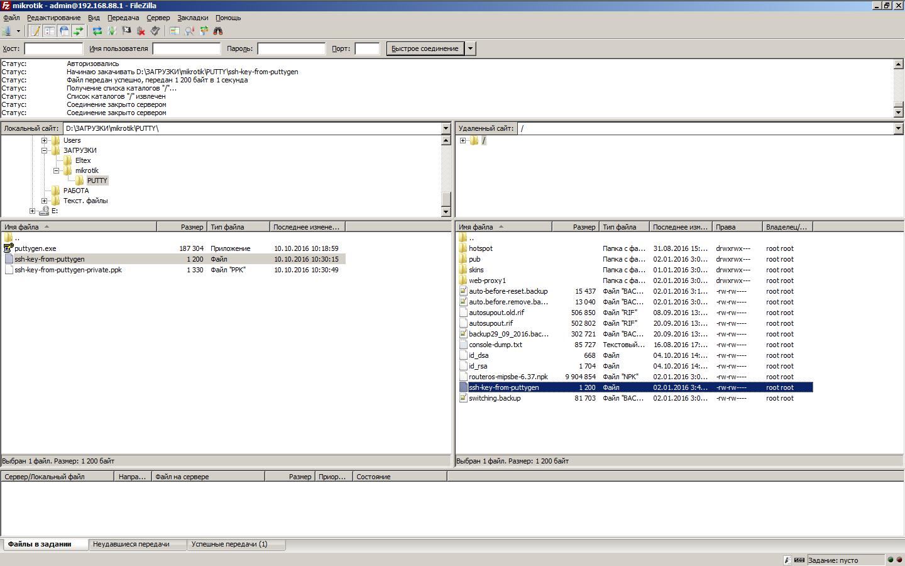Focus the Хост input field
The image size is (905, 566).
(53, 48)
